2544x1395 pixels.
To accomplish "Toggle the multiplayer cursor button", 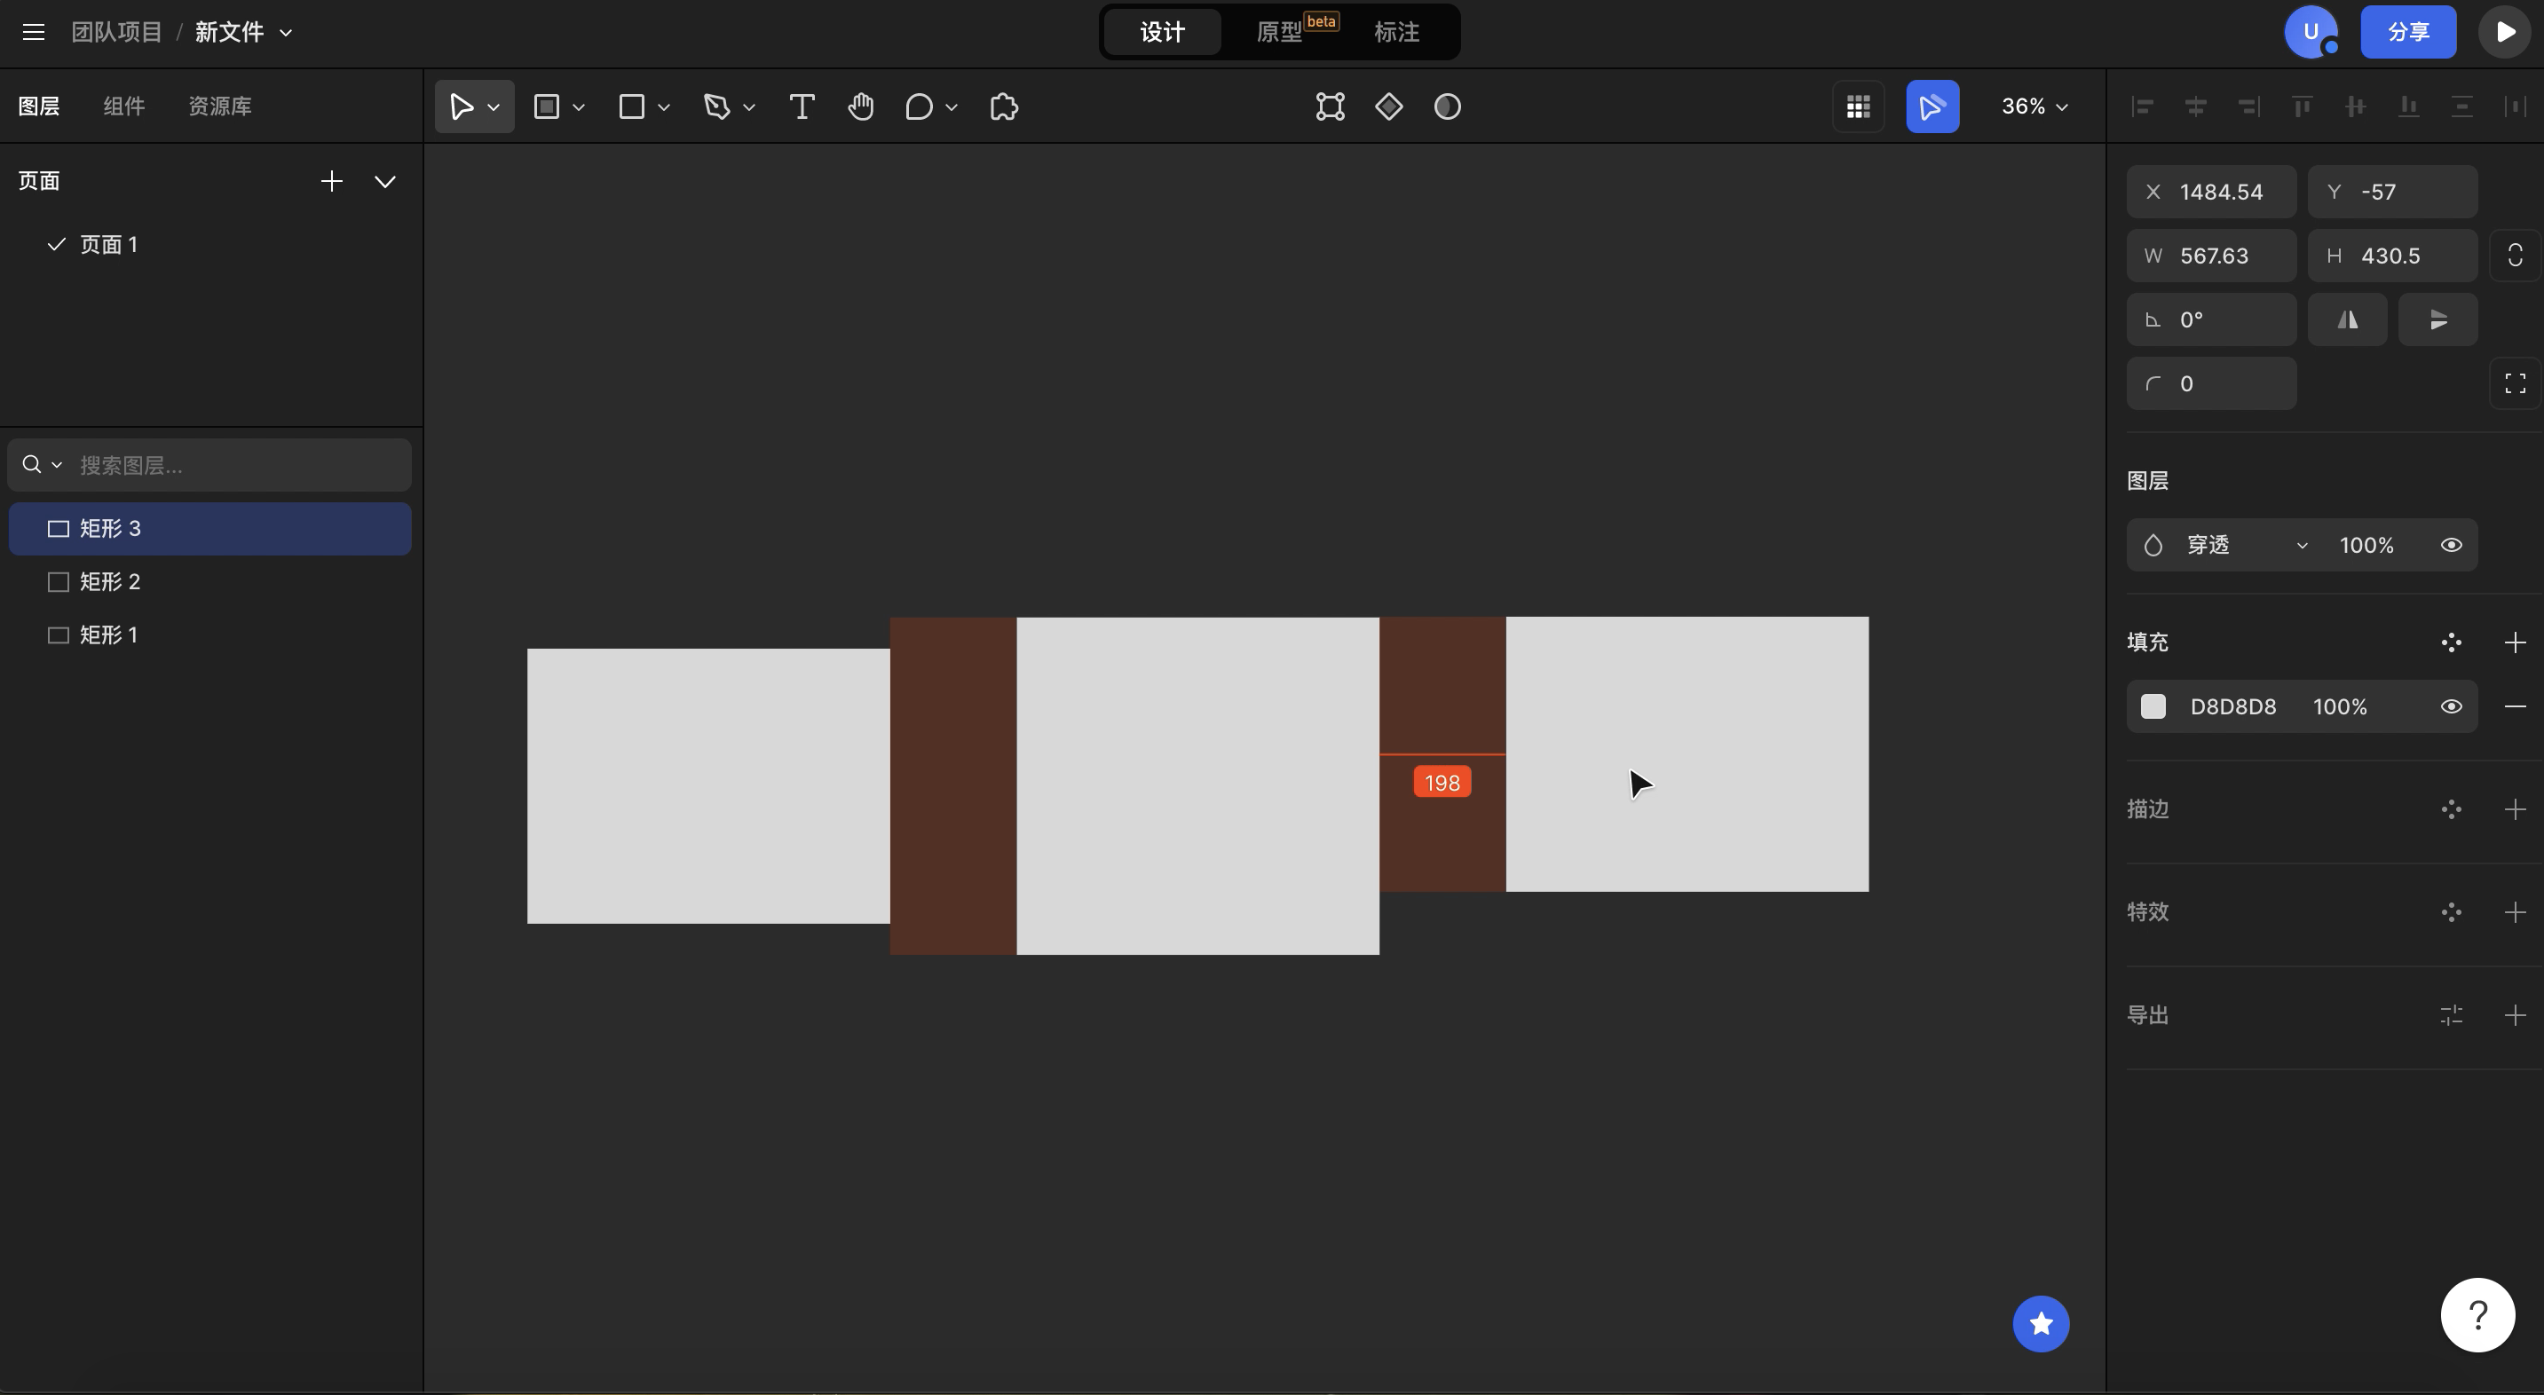I will tap(1932, 106).
